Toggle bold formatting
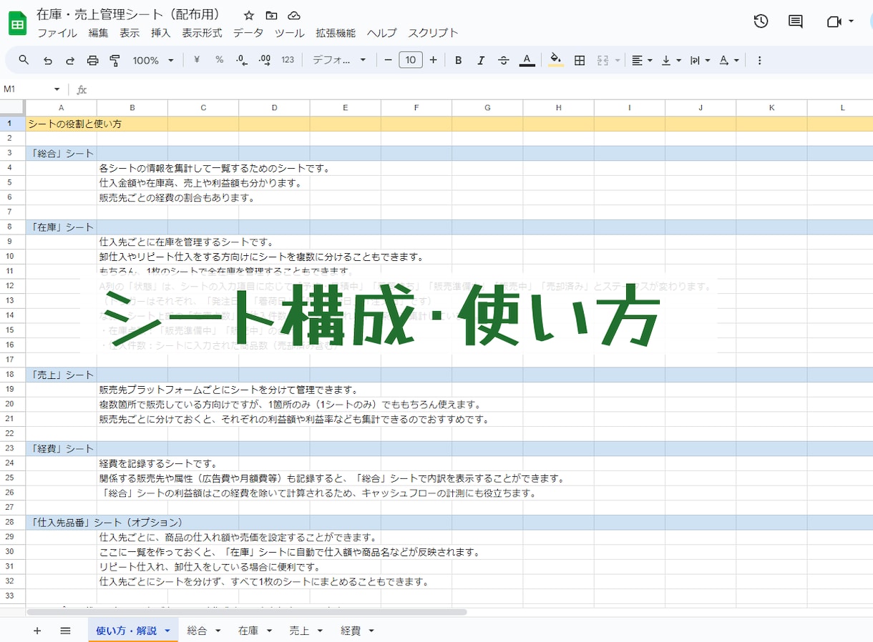The image size is (873, 642). point(459,60)
